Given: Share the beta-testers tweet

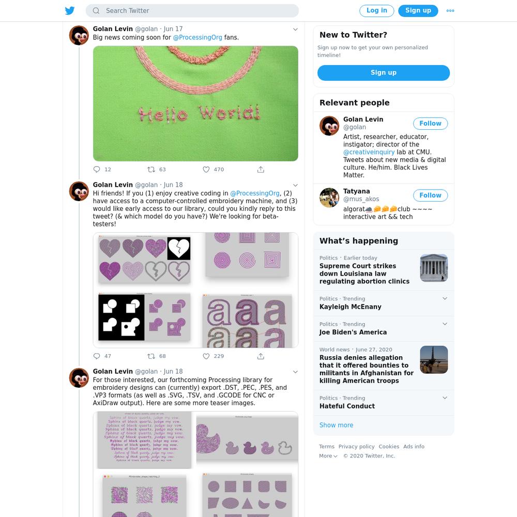Looking at the screenshot, I should click(261, 356).
